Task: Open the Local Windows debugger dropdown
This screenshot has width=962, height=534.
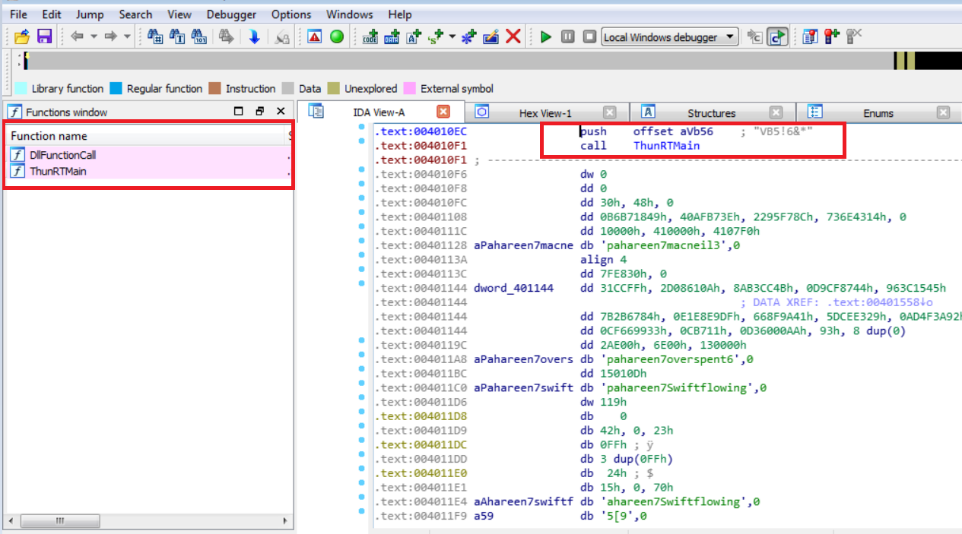Action: point(730,36)
